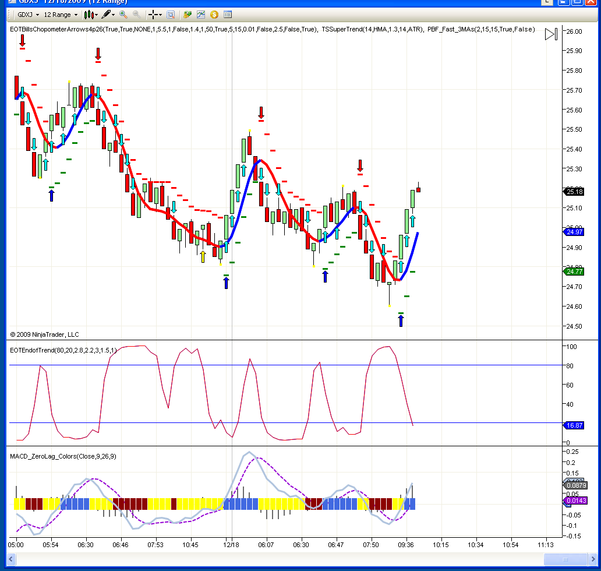Click the green 24.77 price marker
The width and height of the screenshot is (601, 571).
(x=574, y=272)
